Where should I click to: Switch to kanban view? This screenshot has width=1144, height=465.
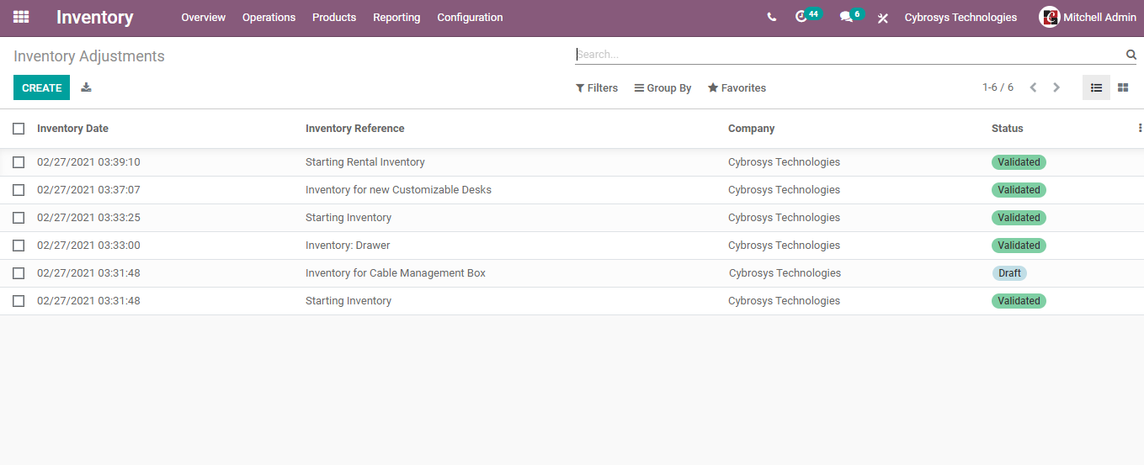[x=1123, y=87]
